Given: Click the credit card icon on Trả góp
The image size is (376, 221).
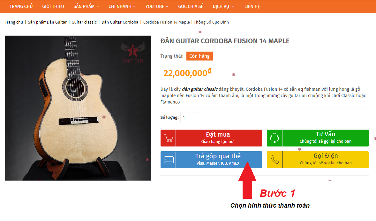Looking at the screenshot, I should 169,160.
